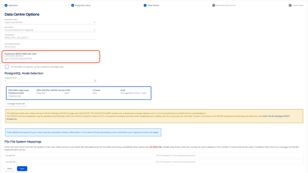This screenshot has width=308, height=173.
Task: Click the Secondary Data Centre step icon
Action: (x=214, y=5)
